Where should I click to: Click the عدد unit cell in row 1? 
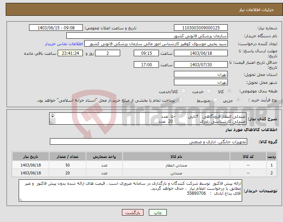pyautogui.click(x=104, y=165)
